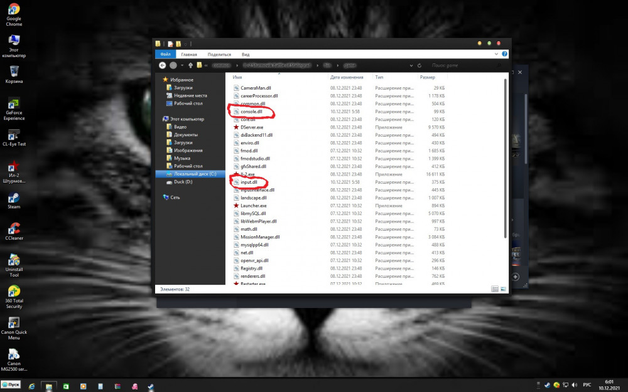Image resolution: width=628 pixels, height=392 pixels.
Task: Switch to the Вид ribbon tab
Action: tap(245, 55)
